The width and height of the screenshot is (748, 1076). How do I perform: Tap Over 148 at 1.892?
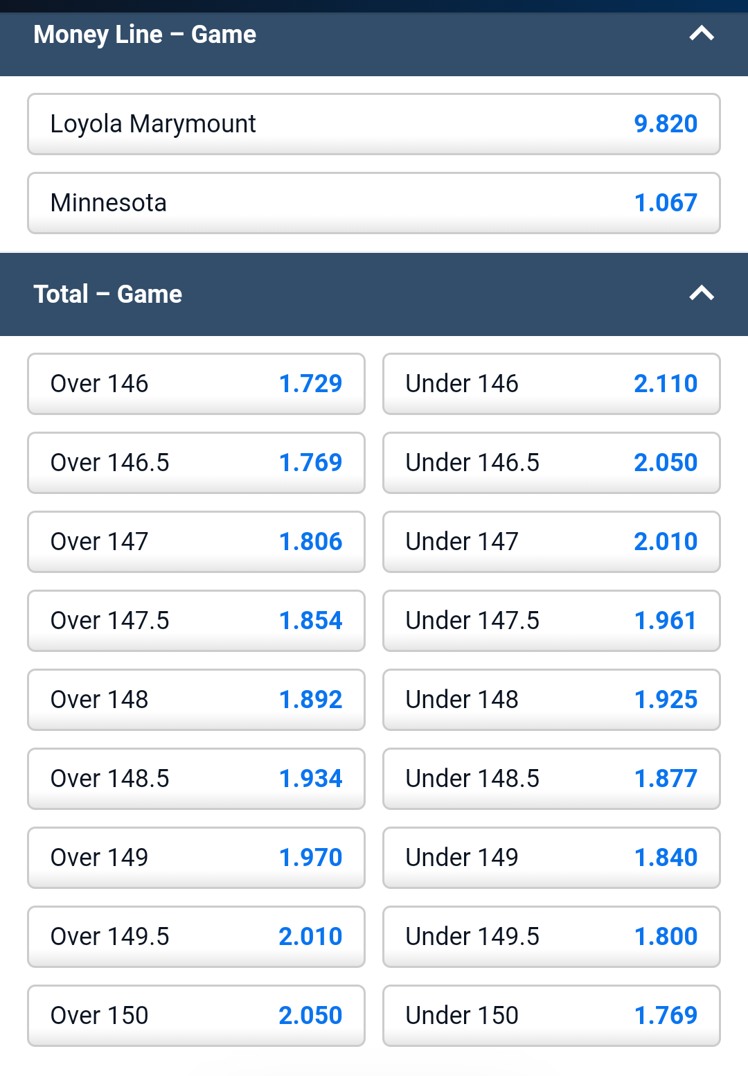click(196, 700)
